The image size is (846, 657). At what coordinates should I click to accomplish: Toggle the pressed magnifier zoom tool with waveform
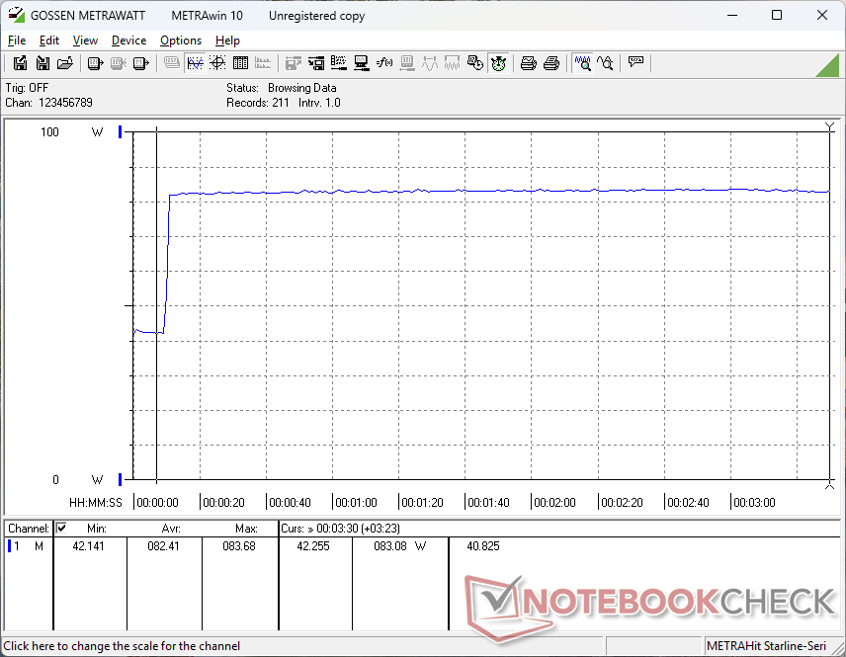point(582,63)
